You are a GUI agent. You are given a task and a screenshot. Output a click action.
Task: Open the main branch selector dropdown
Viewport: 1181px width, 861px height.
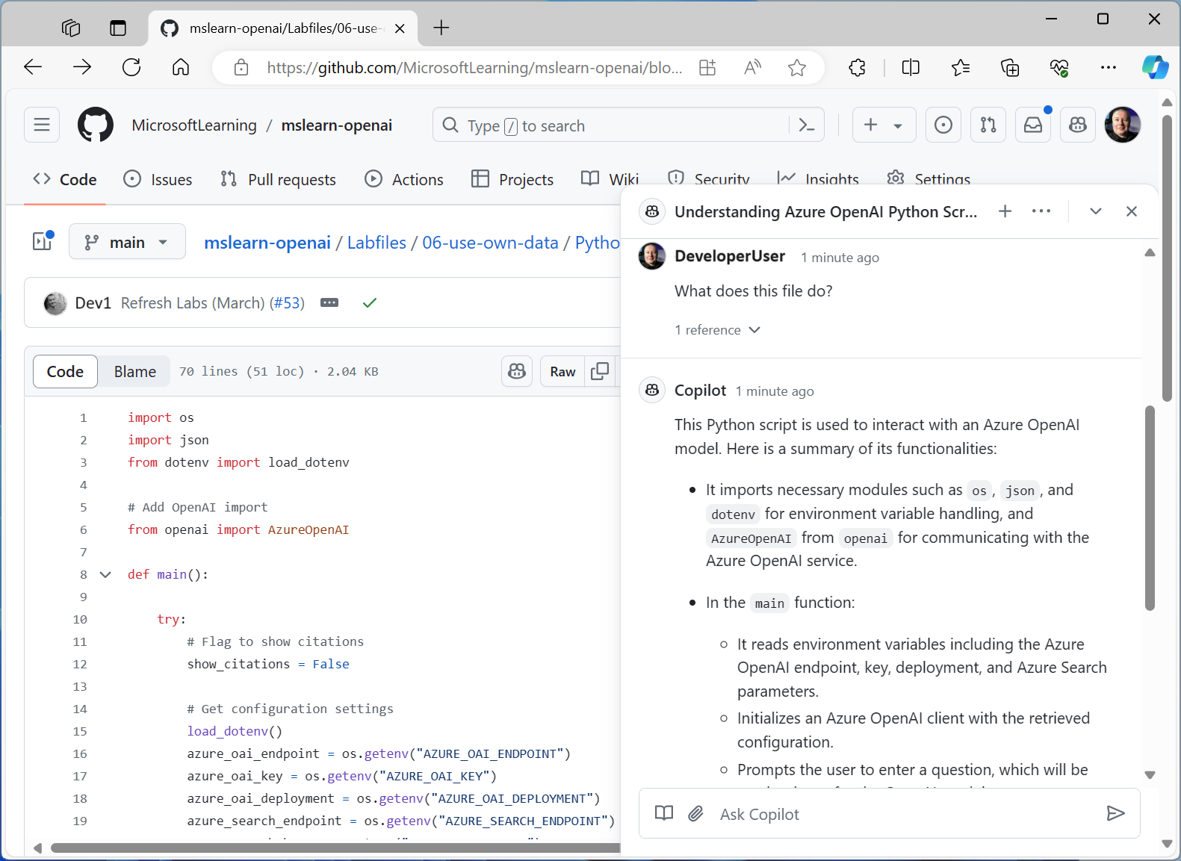coord(127,241)
